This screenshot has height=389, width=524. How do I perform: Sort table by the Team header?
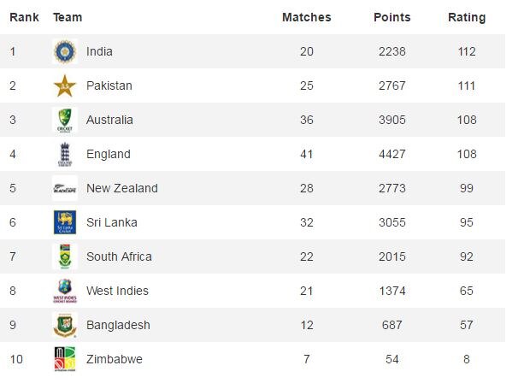click(x=68, y=17)
